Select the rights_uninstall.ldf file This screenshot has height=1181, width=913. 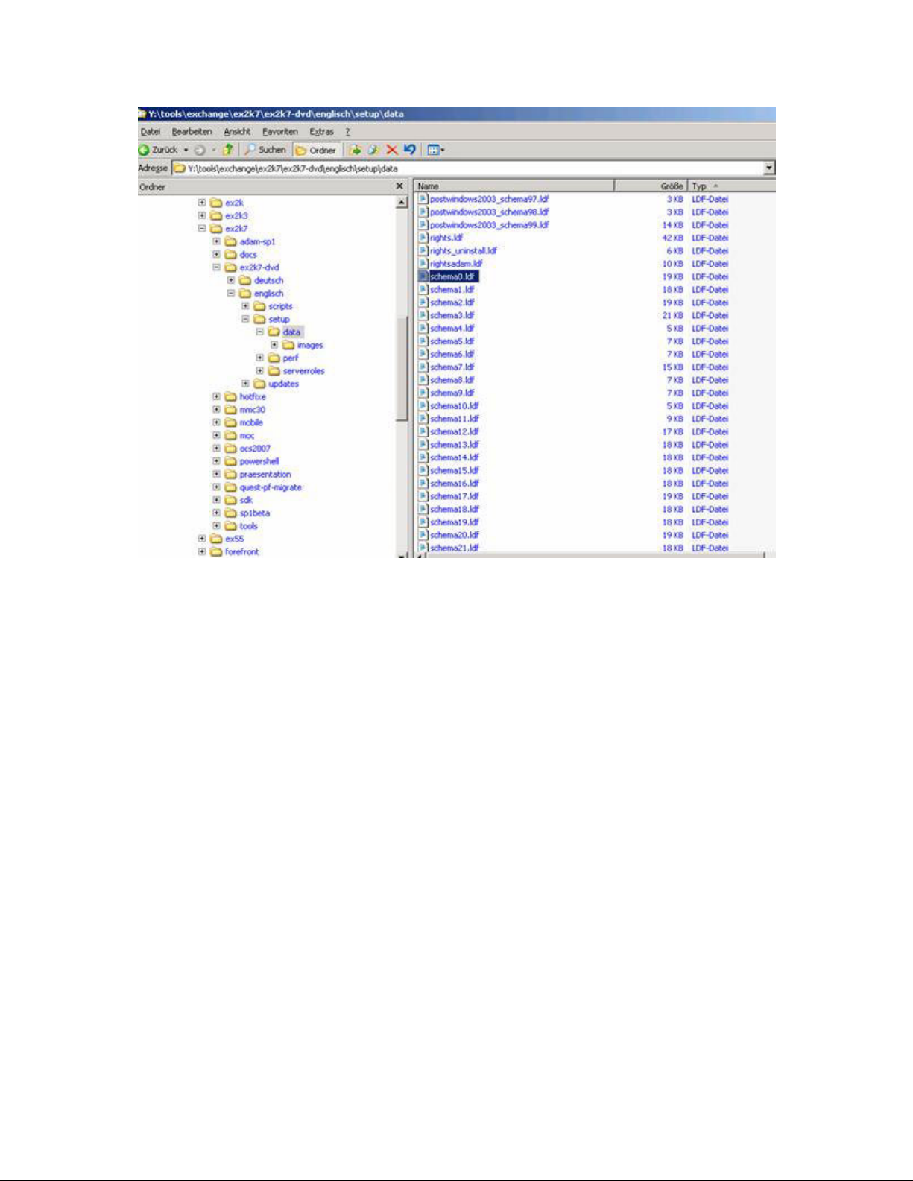[463, 251]
